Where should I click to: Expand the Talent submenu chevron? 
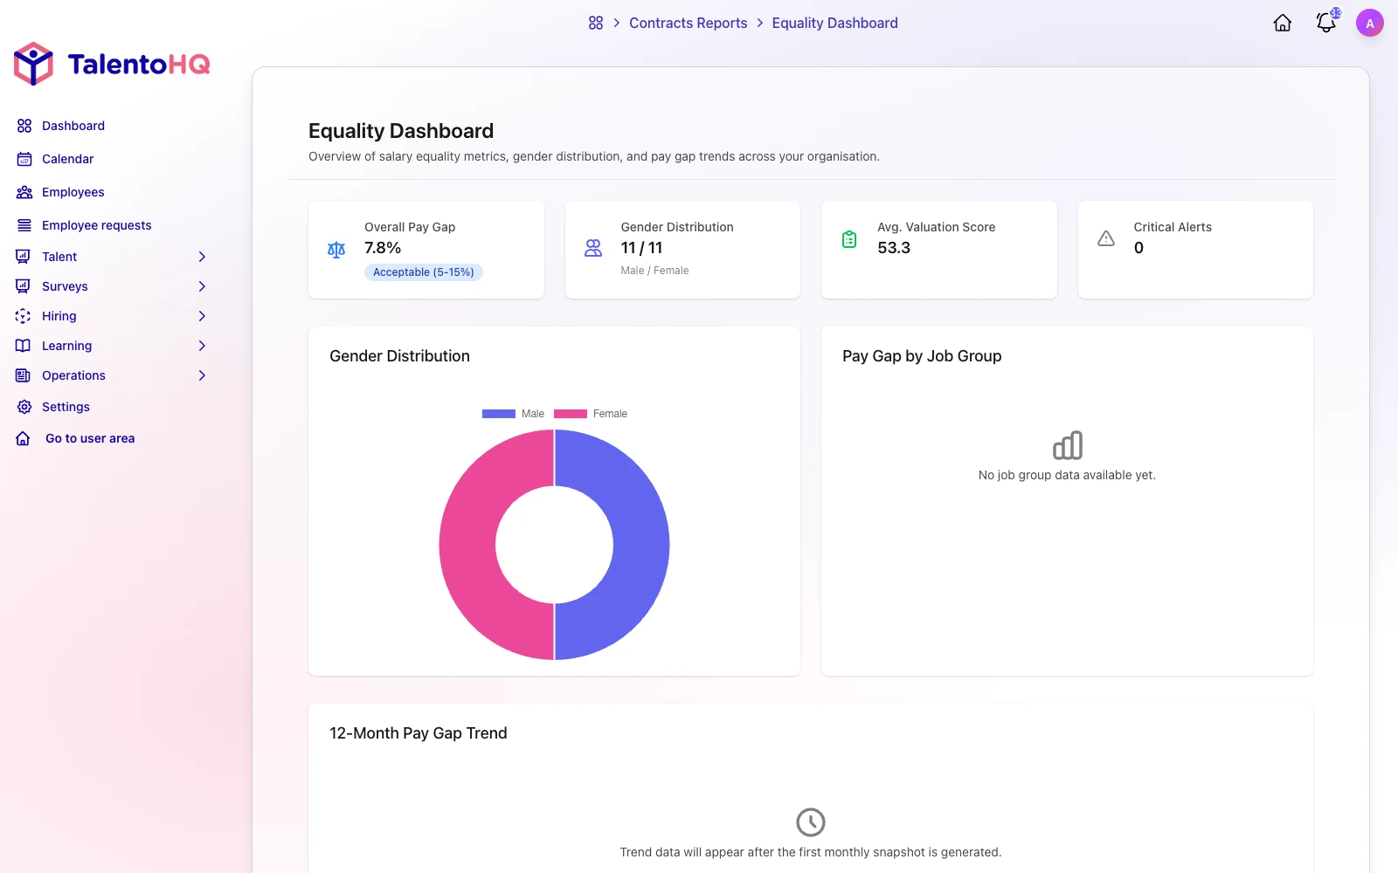coord(202,257)
